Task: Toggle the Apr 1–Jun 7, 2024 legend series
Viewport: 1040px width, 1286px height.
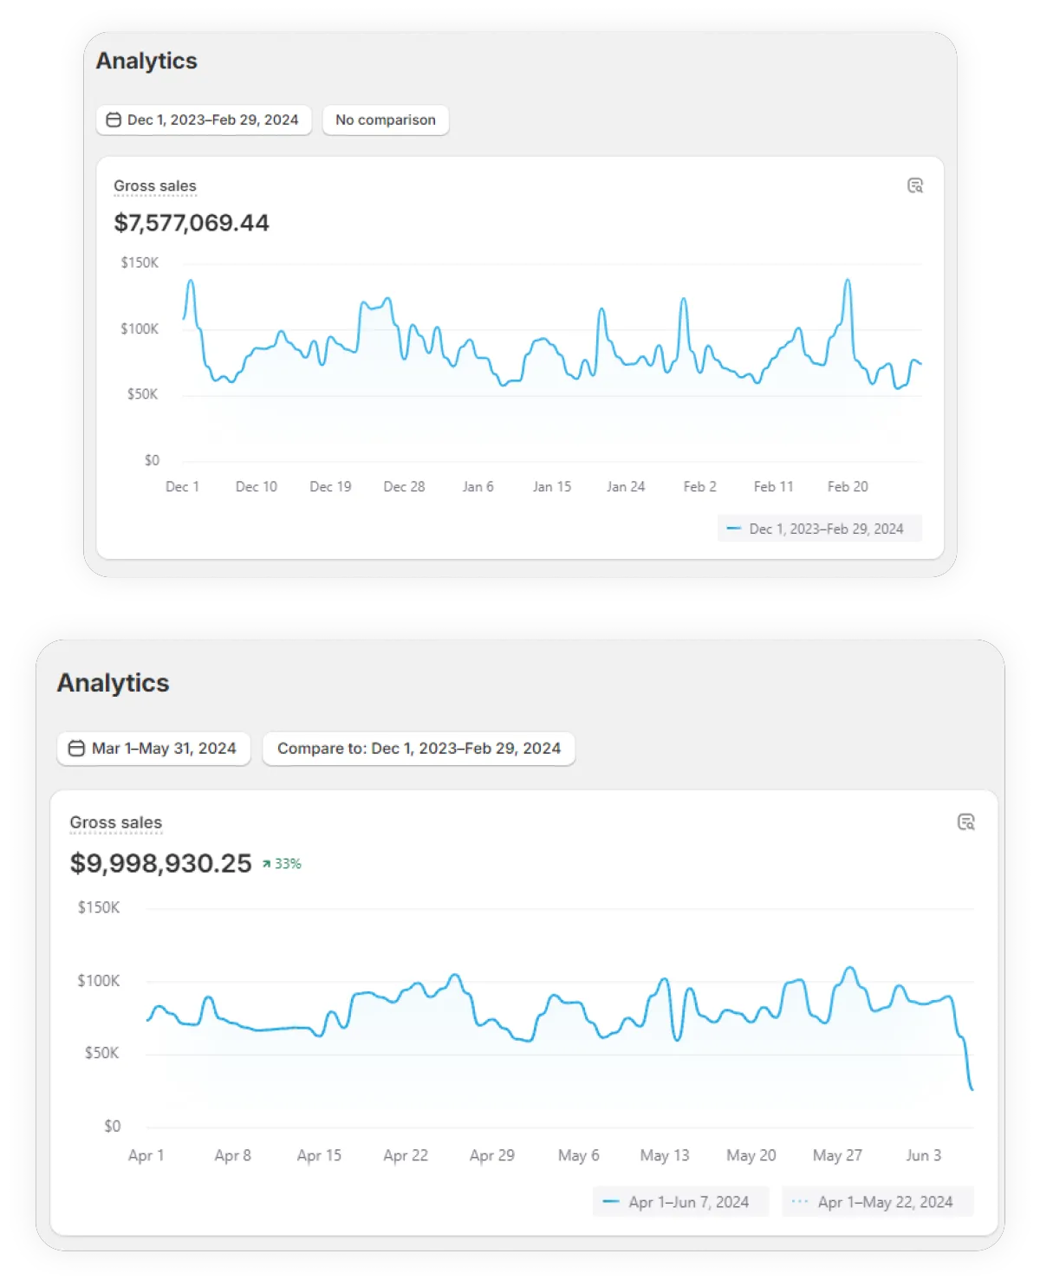Action: (689, 1202)
